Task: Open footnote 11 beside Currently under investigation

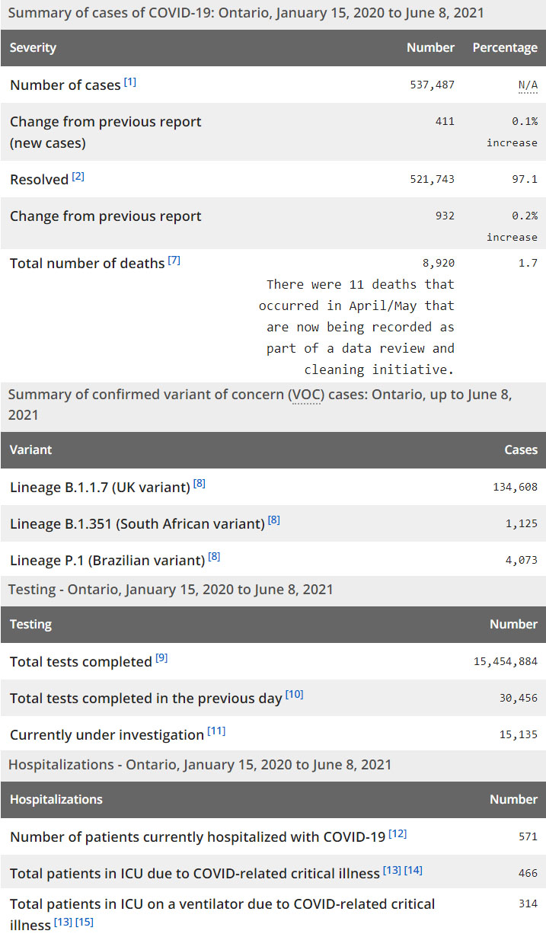Action: (216, 731)
